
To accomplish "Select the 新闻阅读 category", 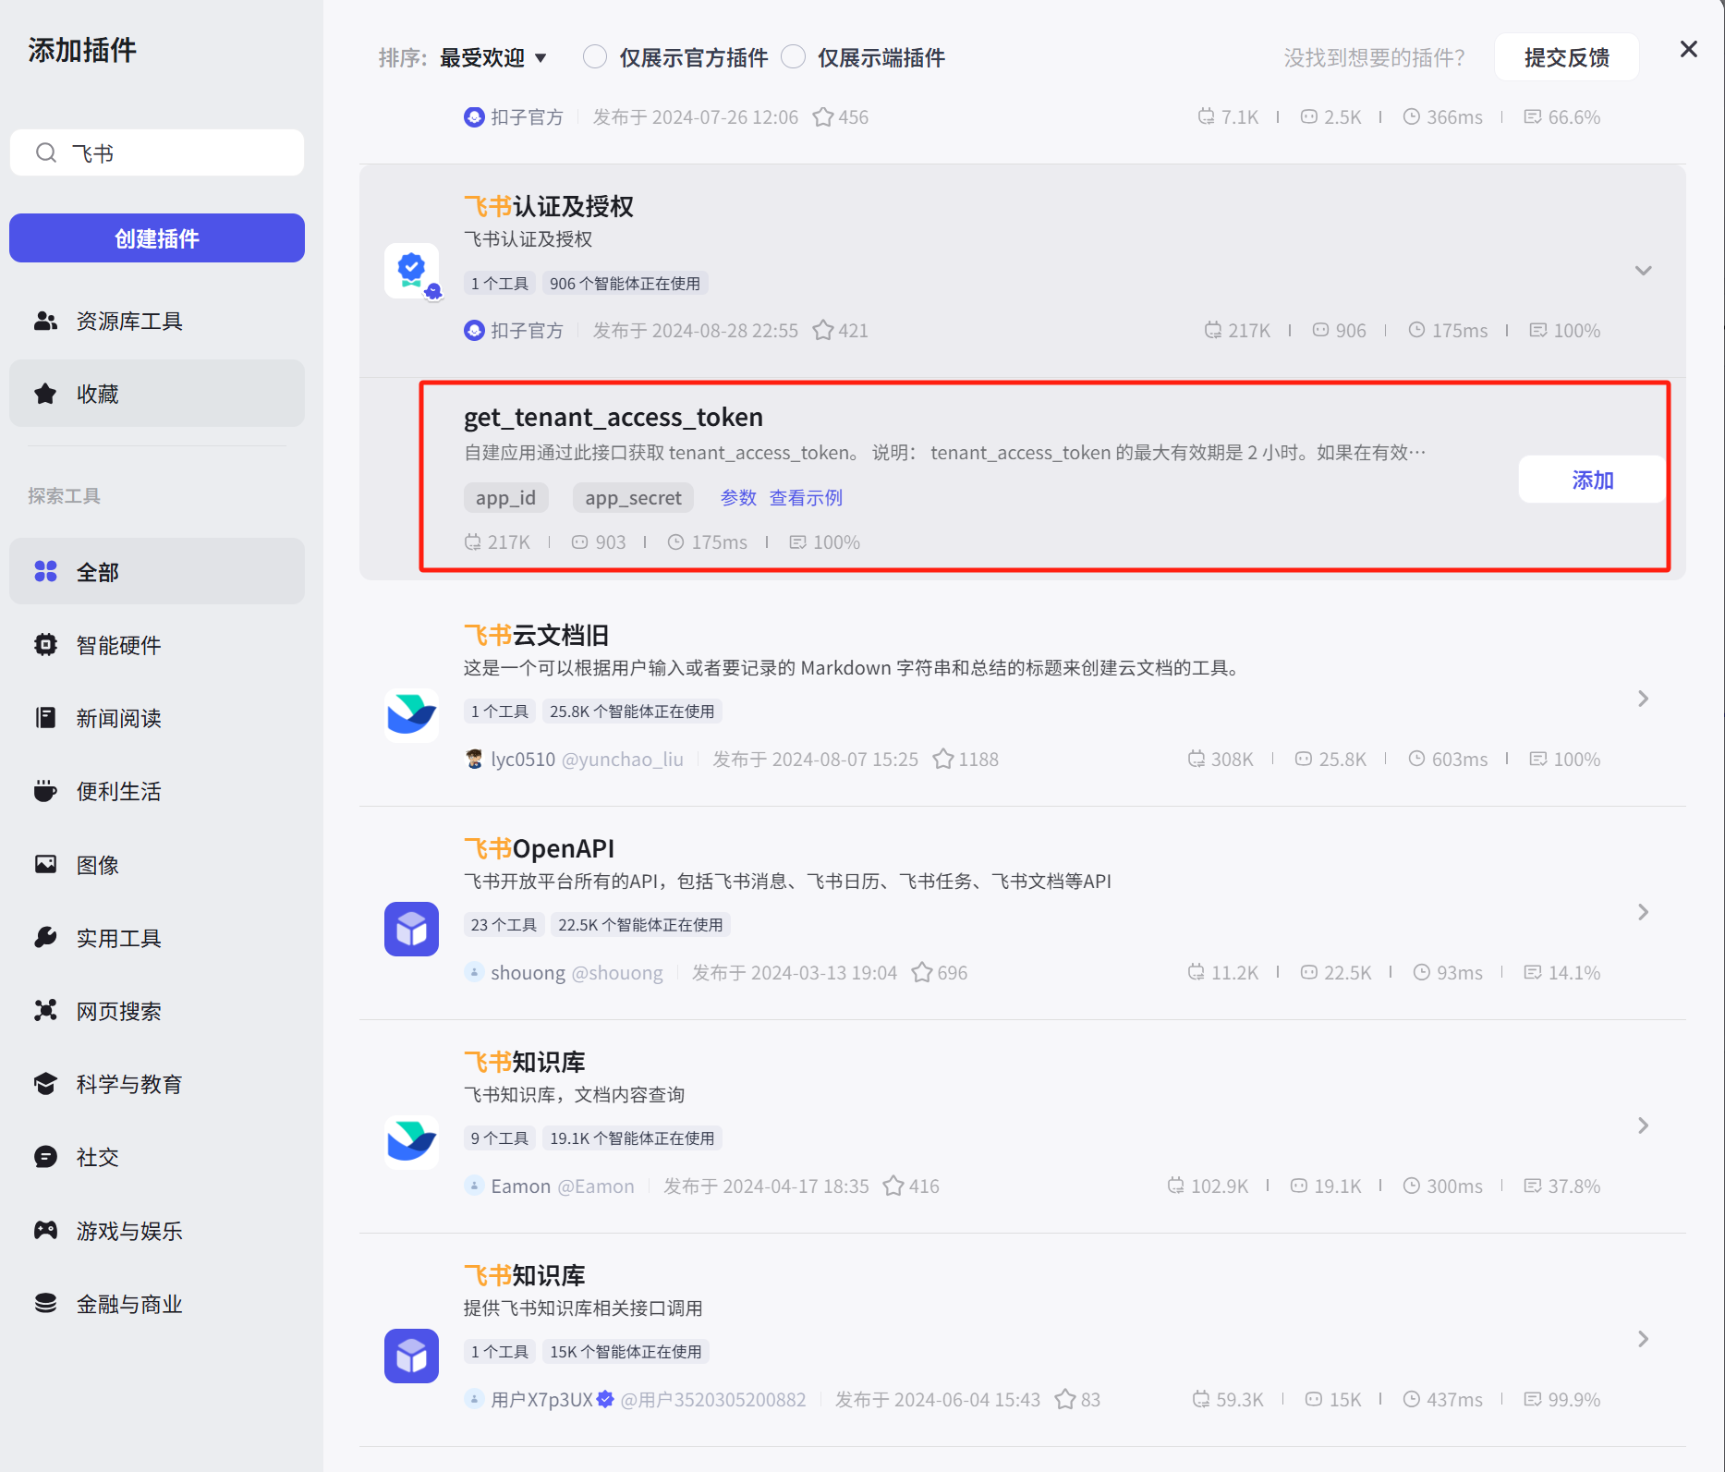I will coord(157,717).
